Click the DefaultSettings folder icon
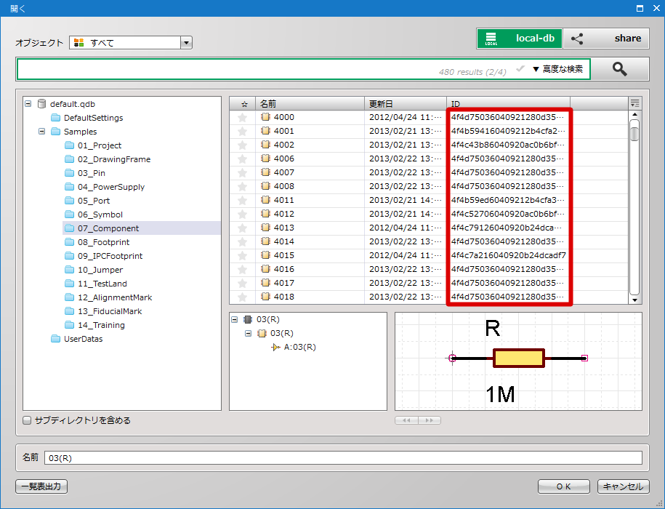Screen dimensions: 665x509 pos(55,118)
